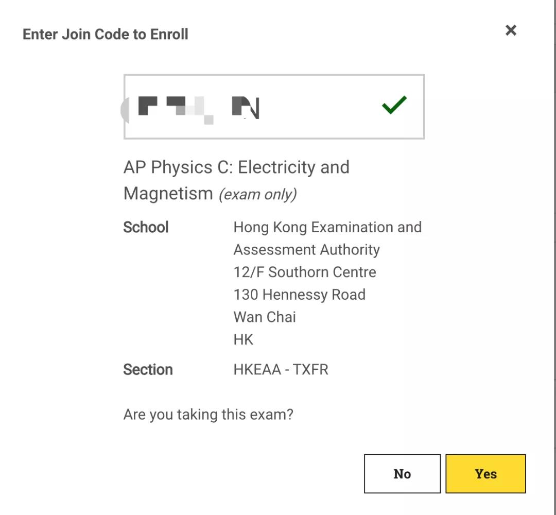Viewport: 556px width, 515px height.
Task: Close the Enter Join Code dialog
Action: 511,30
